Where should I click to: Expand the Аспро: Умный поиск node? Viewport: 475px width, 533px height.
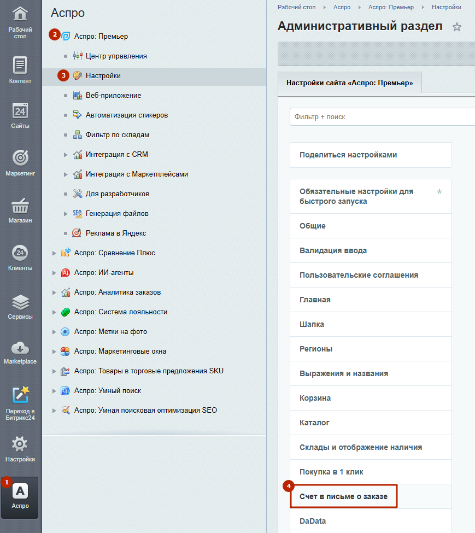(x=54, y=391)
